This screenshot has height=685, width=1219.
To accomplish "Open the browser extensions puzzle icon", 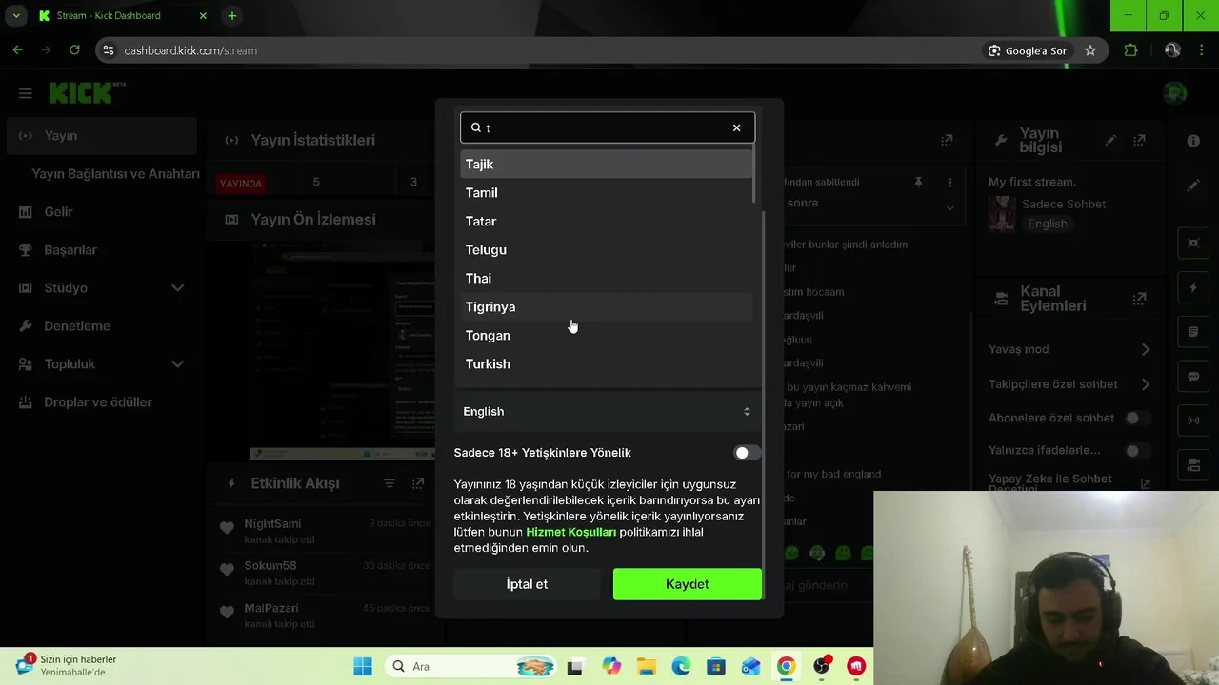I will coord(1130,50).
